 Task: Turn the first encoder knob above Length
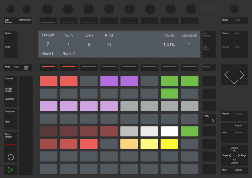click(48, 8)
